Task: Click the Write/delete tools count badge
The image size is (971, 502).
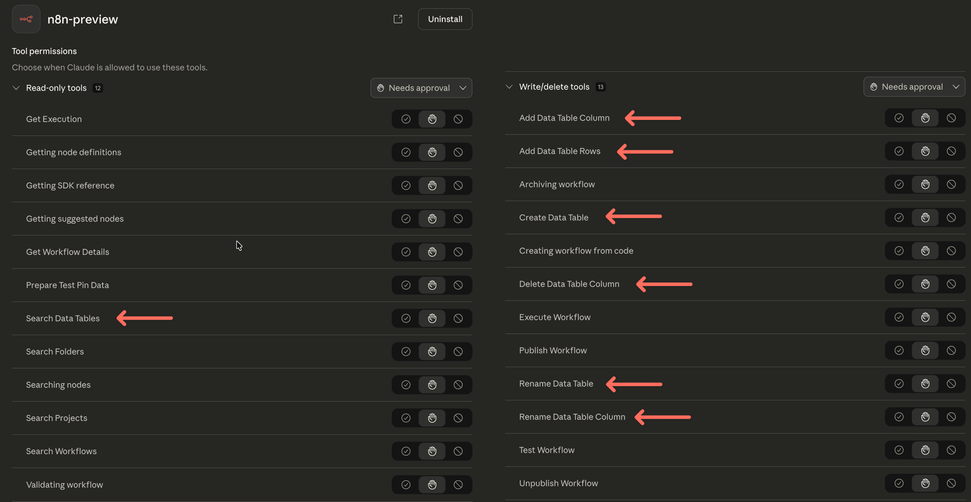Action: 601,87
